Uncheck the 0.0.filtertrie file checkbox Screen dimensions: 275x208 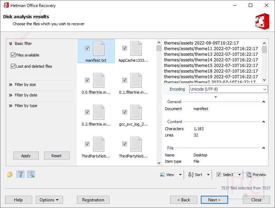click(x=87, y=80)
